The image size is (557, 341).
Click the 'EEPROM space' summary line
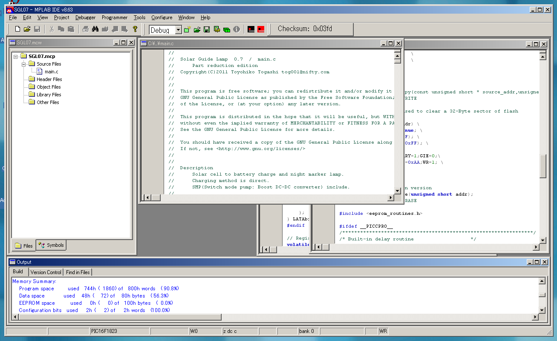pos(95,303)
